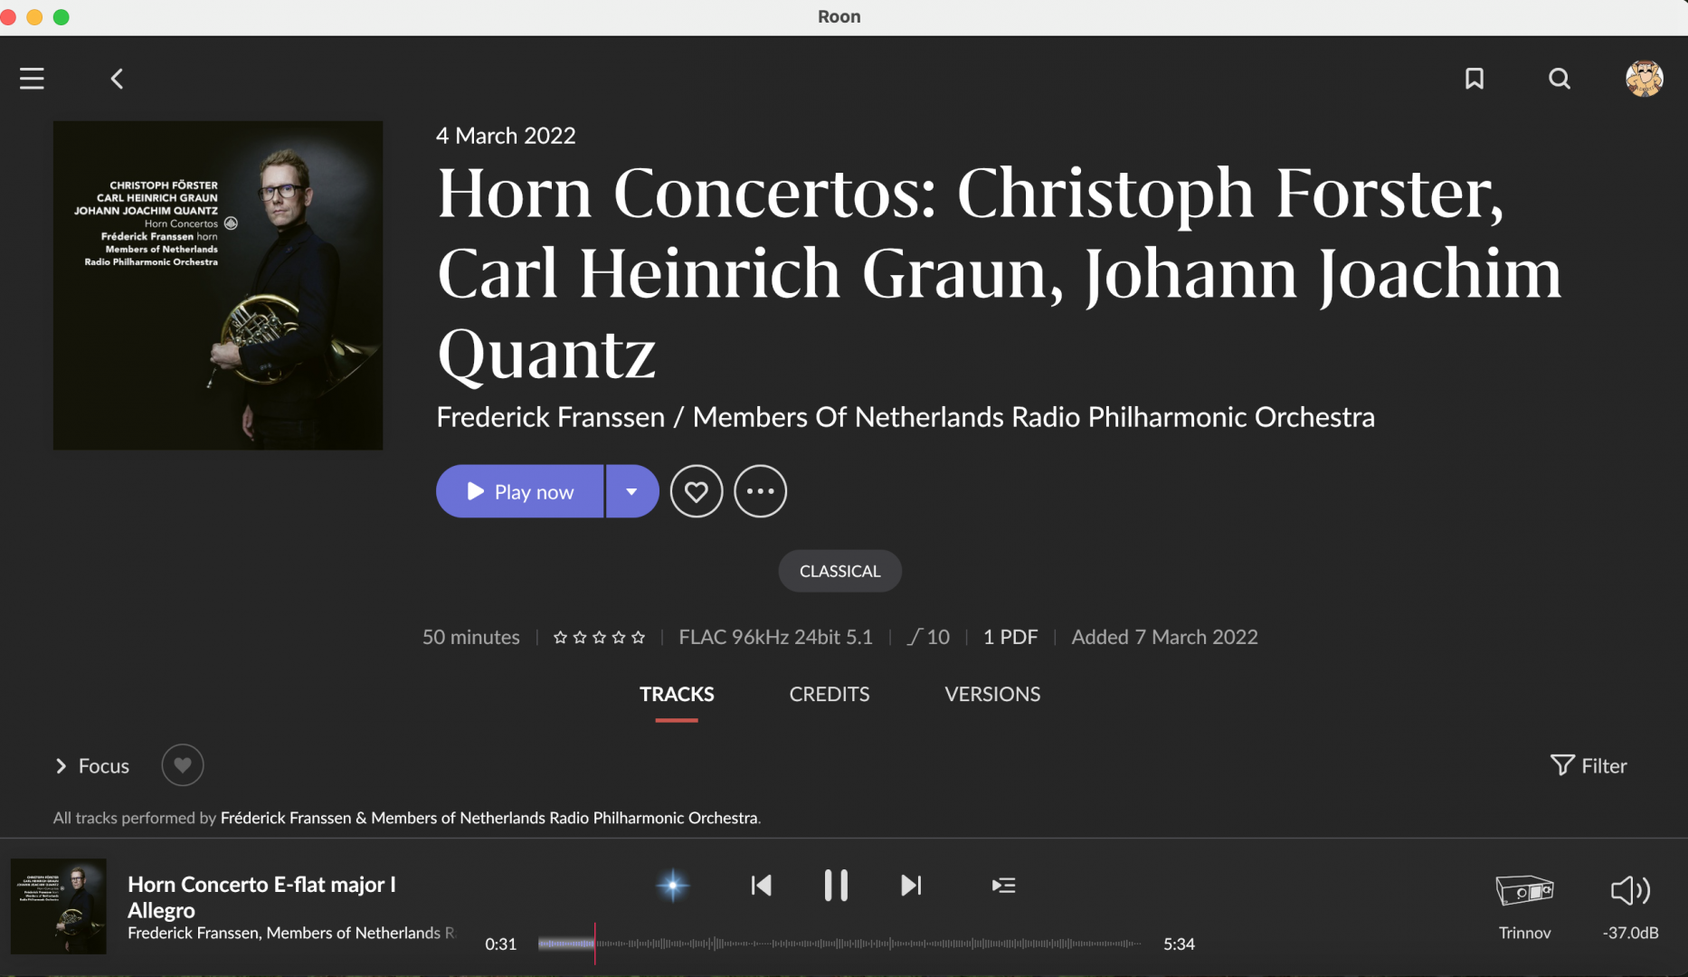Open Frederick Franssen artist link in header
Image resolution: width=1688 pixels, height=977 pixels.
(551, 417)
